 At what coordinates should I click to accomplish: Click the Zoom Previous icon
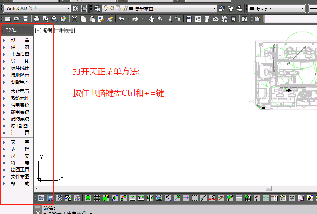click(178, 19)
